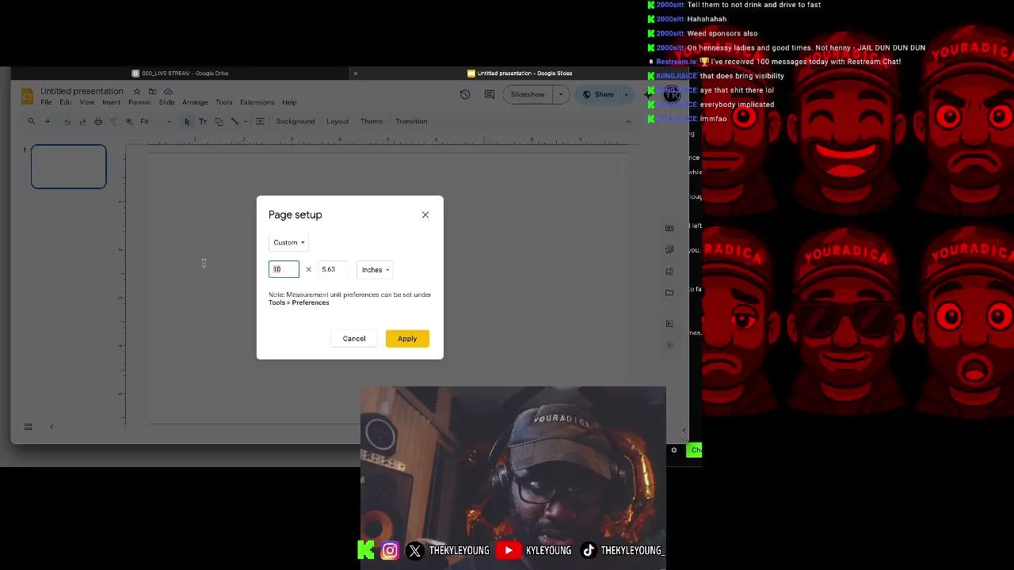Close the Google Drive browser tab
Screen dimensions: 1014x570
[x=355, y=73]
